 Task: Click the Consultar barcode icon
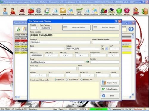(x=38, y=11)
